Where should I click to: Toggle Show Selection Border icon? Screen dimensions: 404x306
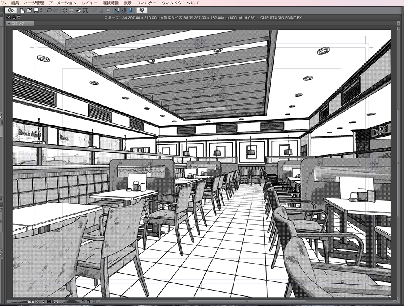coord(108,11)
